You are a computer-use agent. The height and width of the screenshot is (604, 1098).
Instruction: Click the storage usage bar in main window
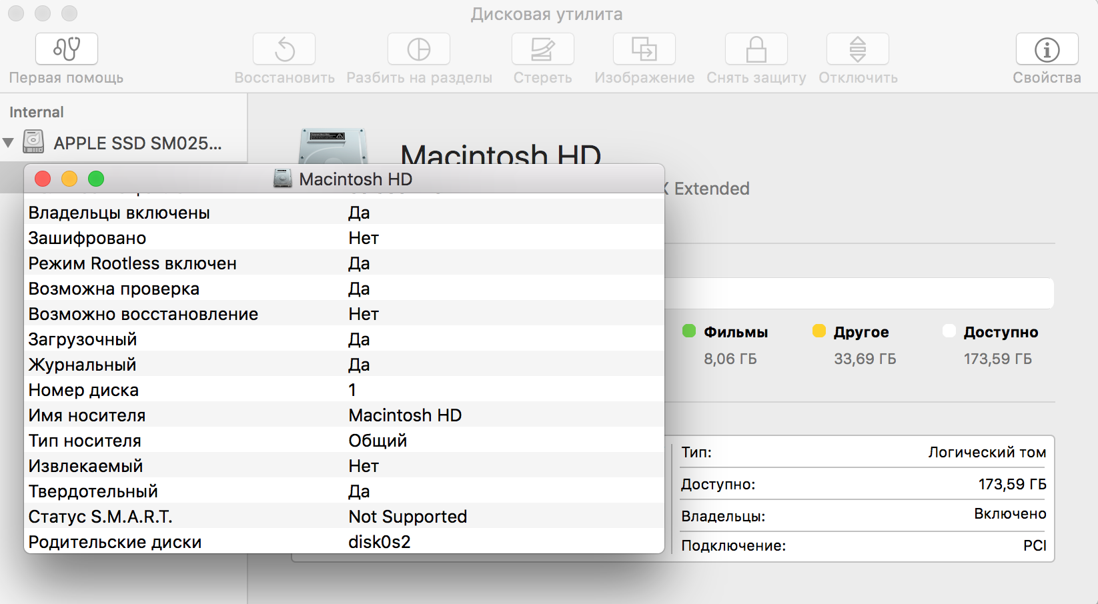(x=859, y=293)
